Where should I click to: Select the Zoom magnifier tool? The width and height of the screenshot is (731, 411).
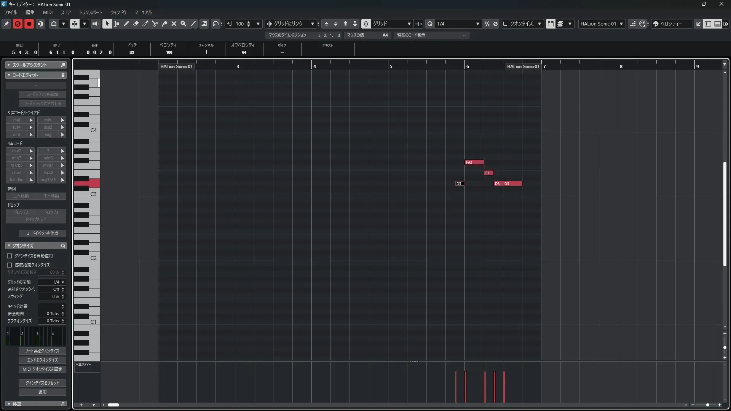point(184,24)
